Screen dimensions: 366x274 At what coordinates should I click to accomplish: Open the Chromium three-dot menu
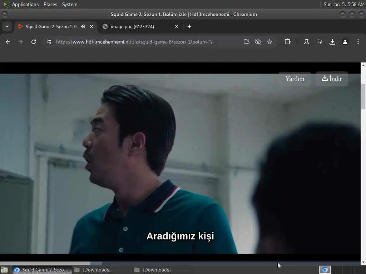tap(358, 42)
